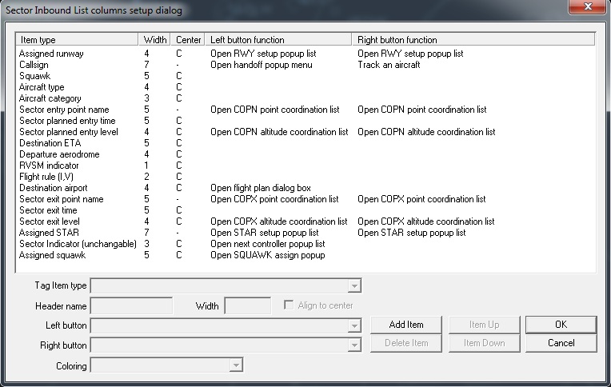The width and height of the screenshot is (611, 387).
Task: Select the Sector planned entry time row
Action: coord(305,121)
